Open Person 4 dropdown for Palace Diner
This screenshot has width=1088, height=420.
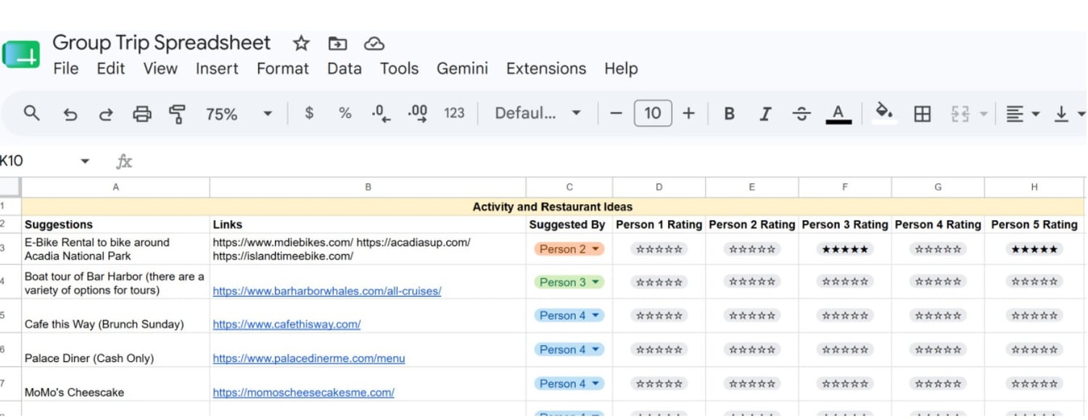(x=569, y=350)
